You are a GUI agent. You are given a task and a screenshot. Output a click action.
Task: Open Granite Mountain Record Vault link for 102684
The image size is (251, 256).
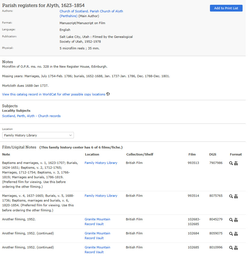tap(97, 236)
